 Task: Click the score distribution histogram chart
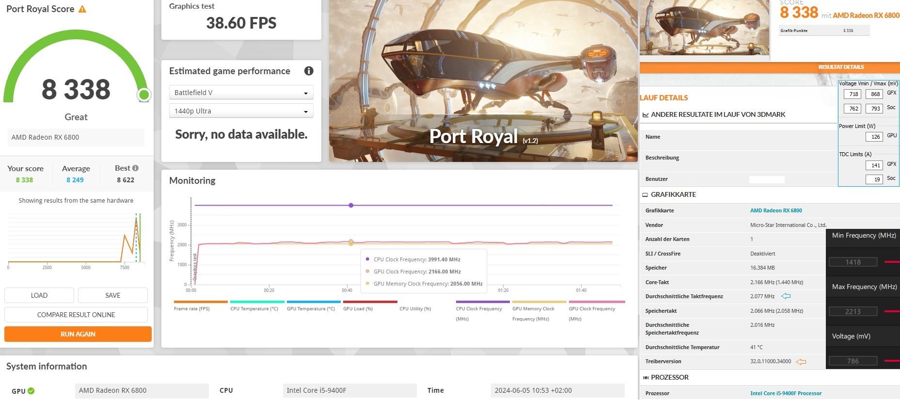76,240
